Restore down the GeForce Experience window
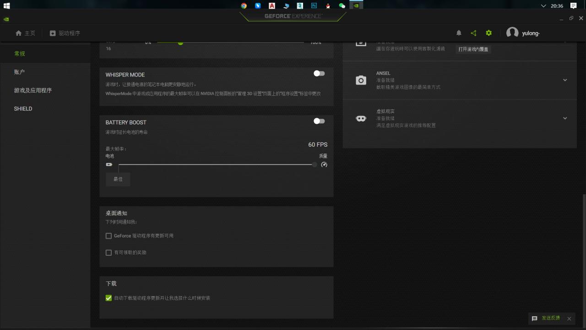The height and width of the screenshot is (330, 586). tap(571, 18)
